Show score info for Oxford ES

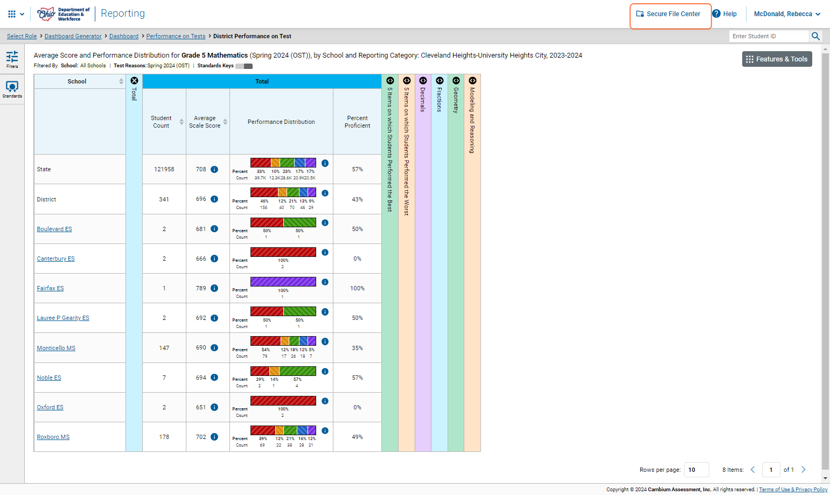tap(214, 407)
